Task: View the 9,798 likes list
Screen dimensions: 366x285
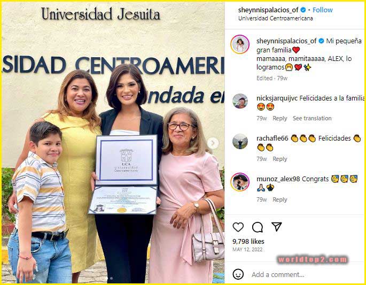Action: click(x=248, y=241)
